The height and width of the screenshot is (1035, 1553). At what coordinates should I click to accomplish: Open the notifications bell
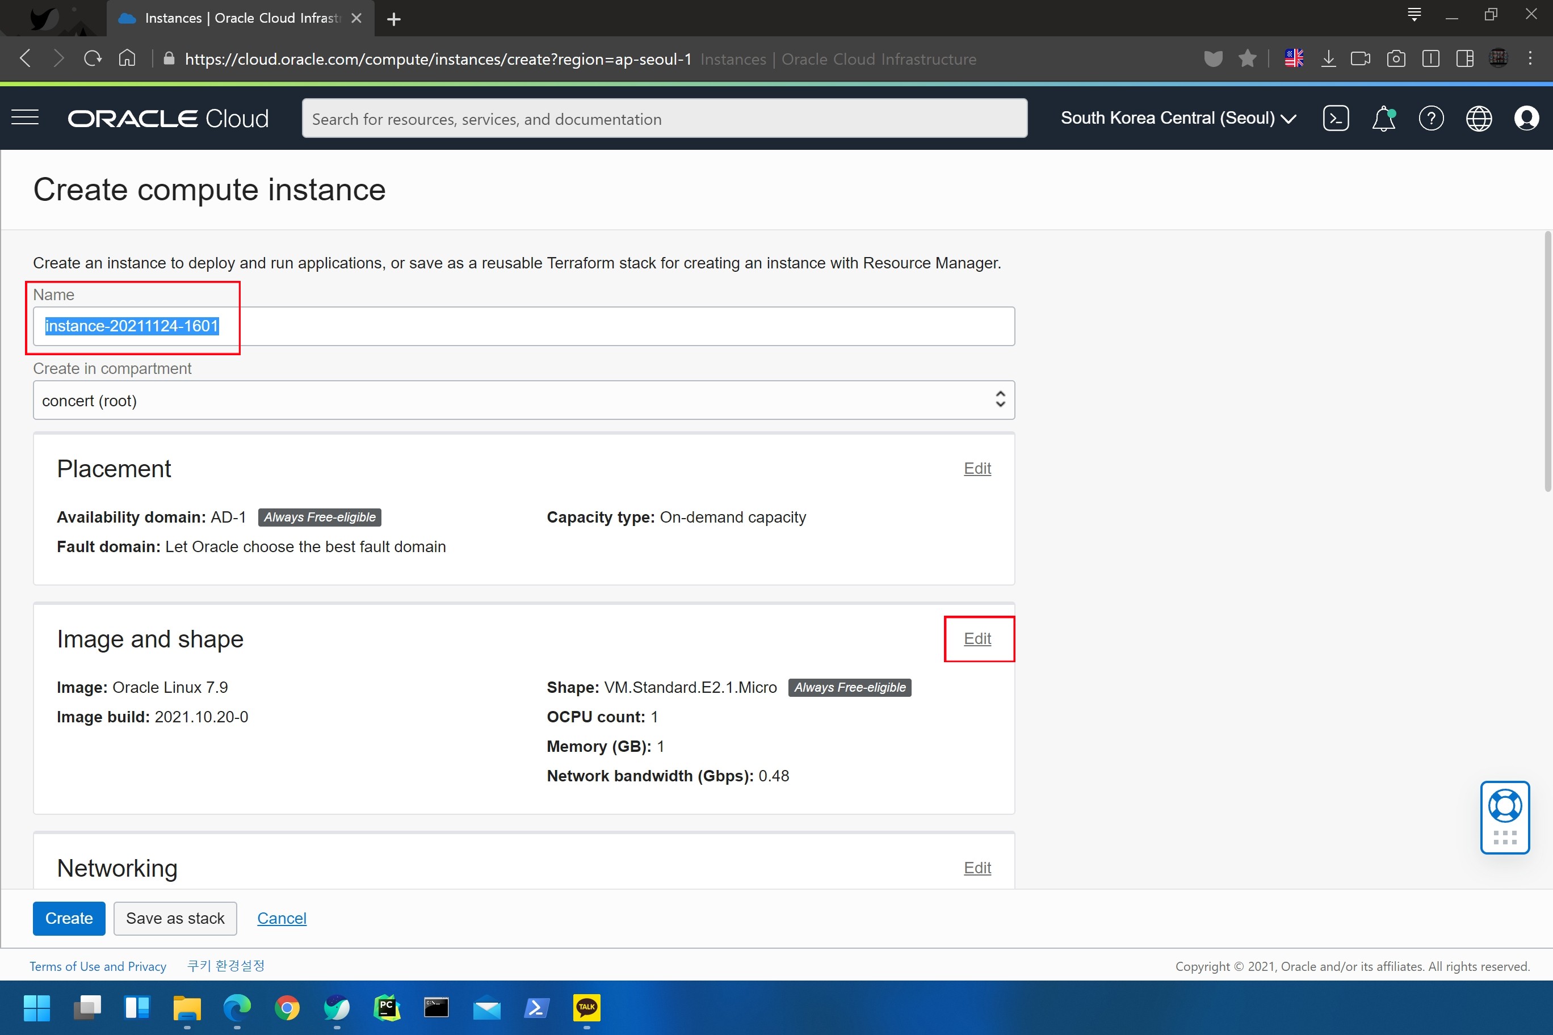[x=1383, y=118]
